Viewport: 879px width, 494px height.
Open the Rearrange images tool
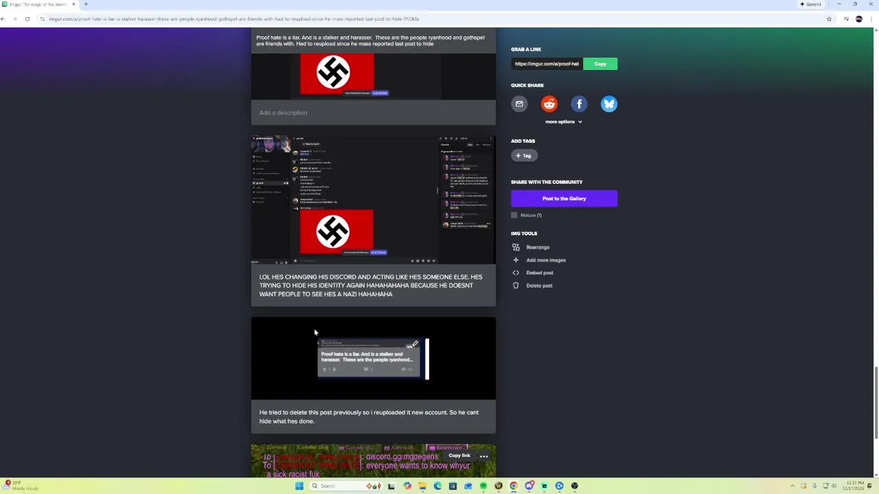tap(538, 247)
